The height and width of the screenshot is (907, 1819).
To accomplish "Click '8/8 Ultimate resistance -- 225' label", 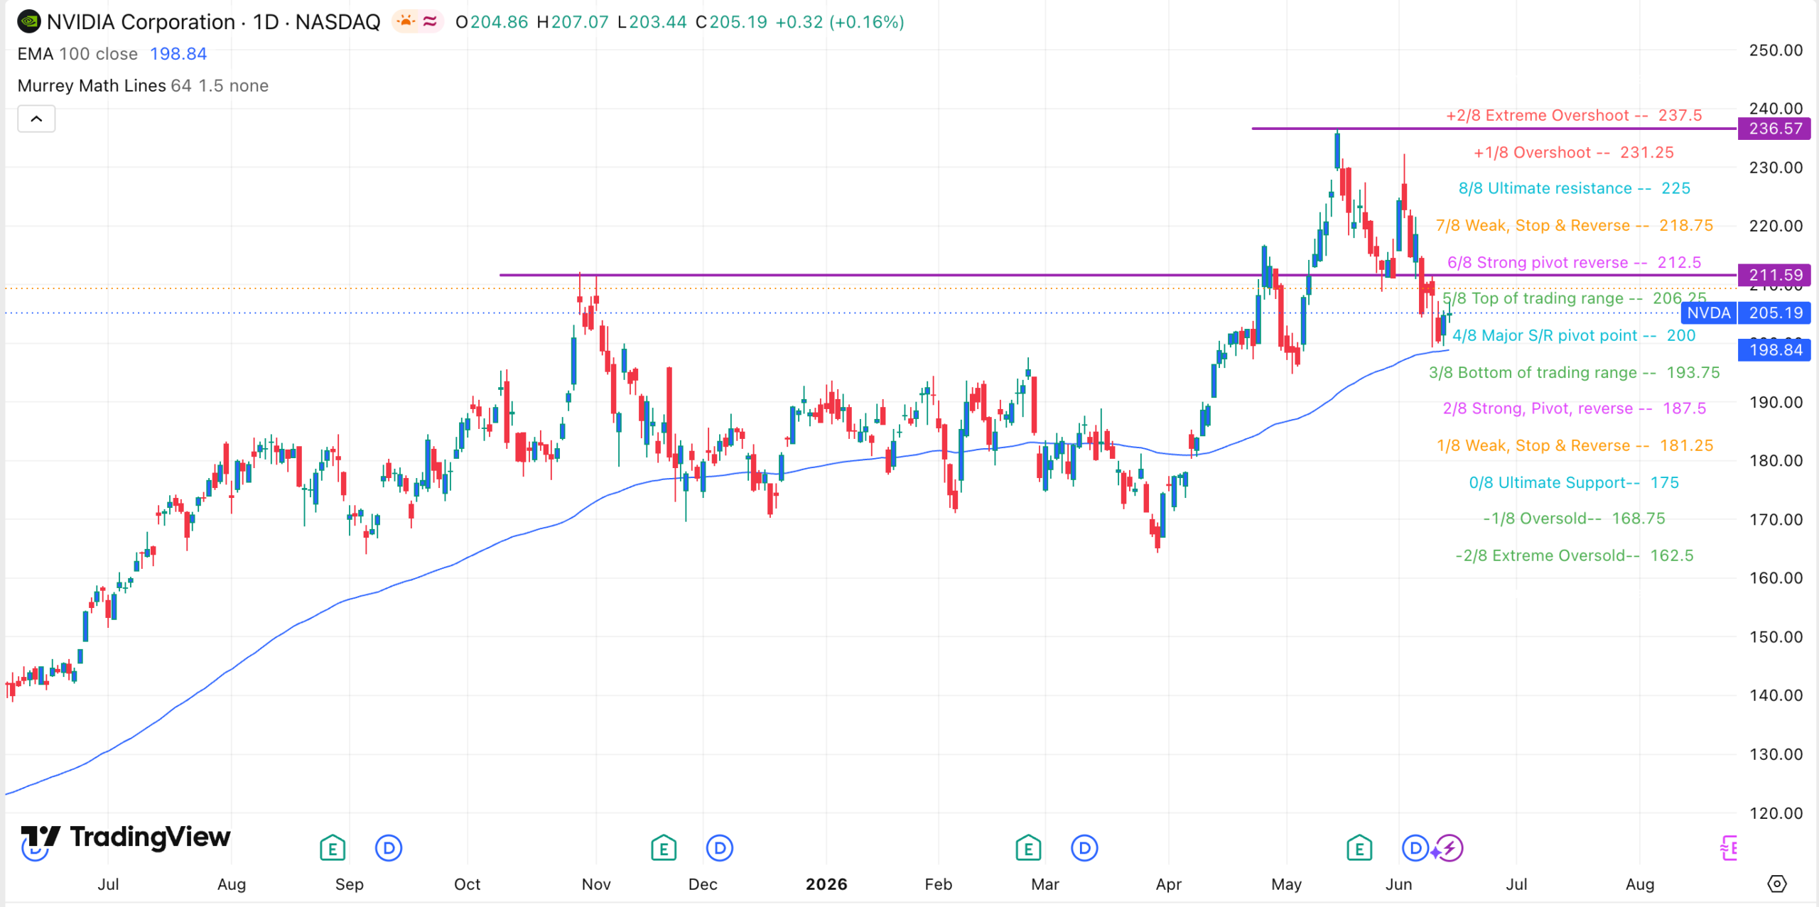I will click(x=1574, y=188).
